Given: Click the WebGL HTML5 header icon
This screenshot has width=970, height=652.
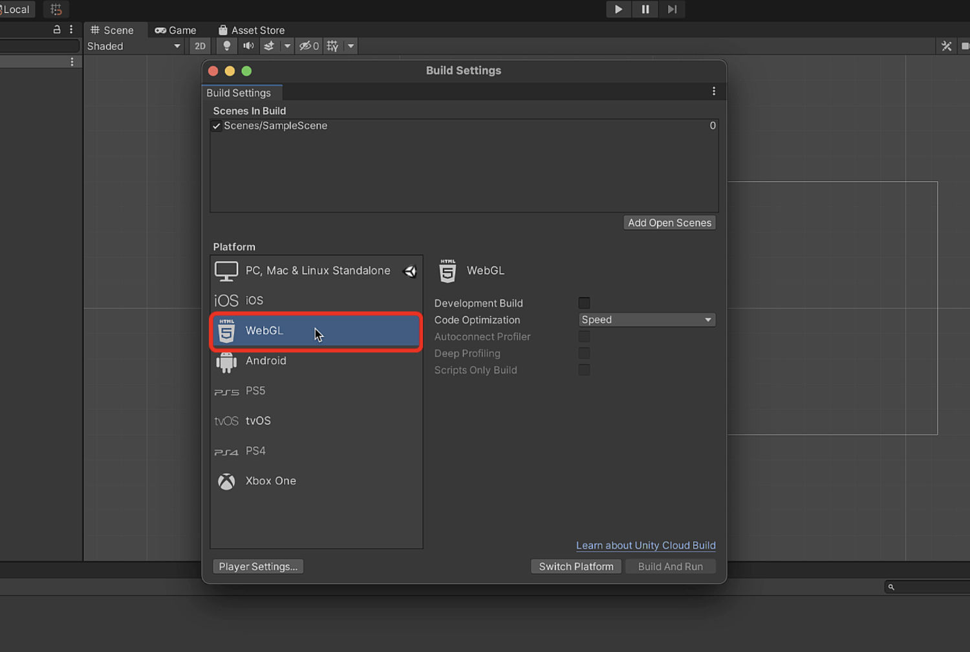Looking at the screenshot, I should click(x=447, y=271).
